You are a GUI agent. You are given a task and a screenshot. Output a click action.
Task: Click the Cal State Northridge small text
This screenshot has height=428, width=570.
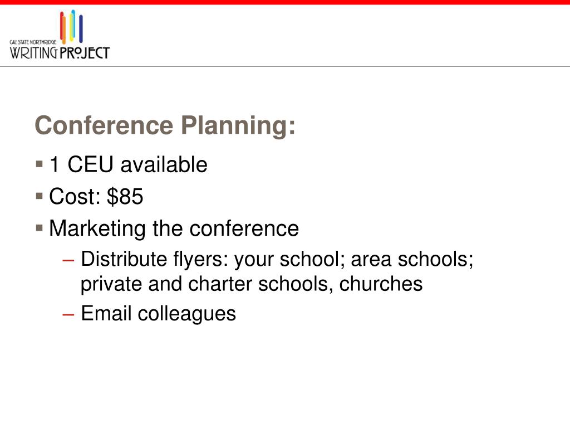point(33,42)
